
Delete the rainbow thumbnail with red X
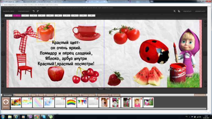[75, 98]
